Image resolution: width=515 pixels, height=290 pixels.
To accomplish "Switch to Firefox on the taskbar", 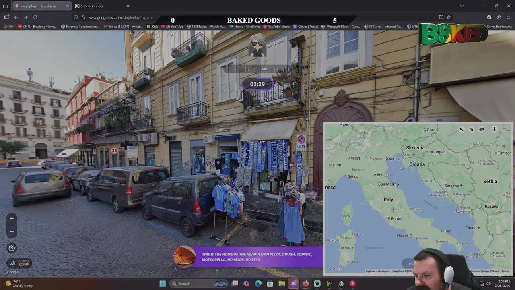I will pyautogui.click(x=305, y=284).
